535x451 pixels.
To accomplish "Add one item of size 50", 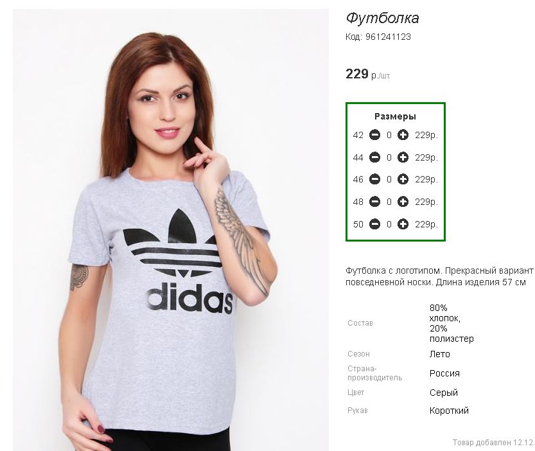I will 403,224.
